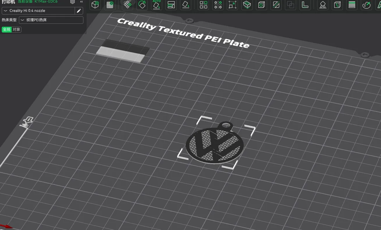The image size is (381, 230).
Task: Click the squares-and-gears split parts icon
Action: pos(218,5)
